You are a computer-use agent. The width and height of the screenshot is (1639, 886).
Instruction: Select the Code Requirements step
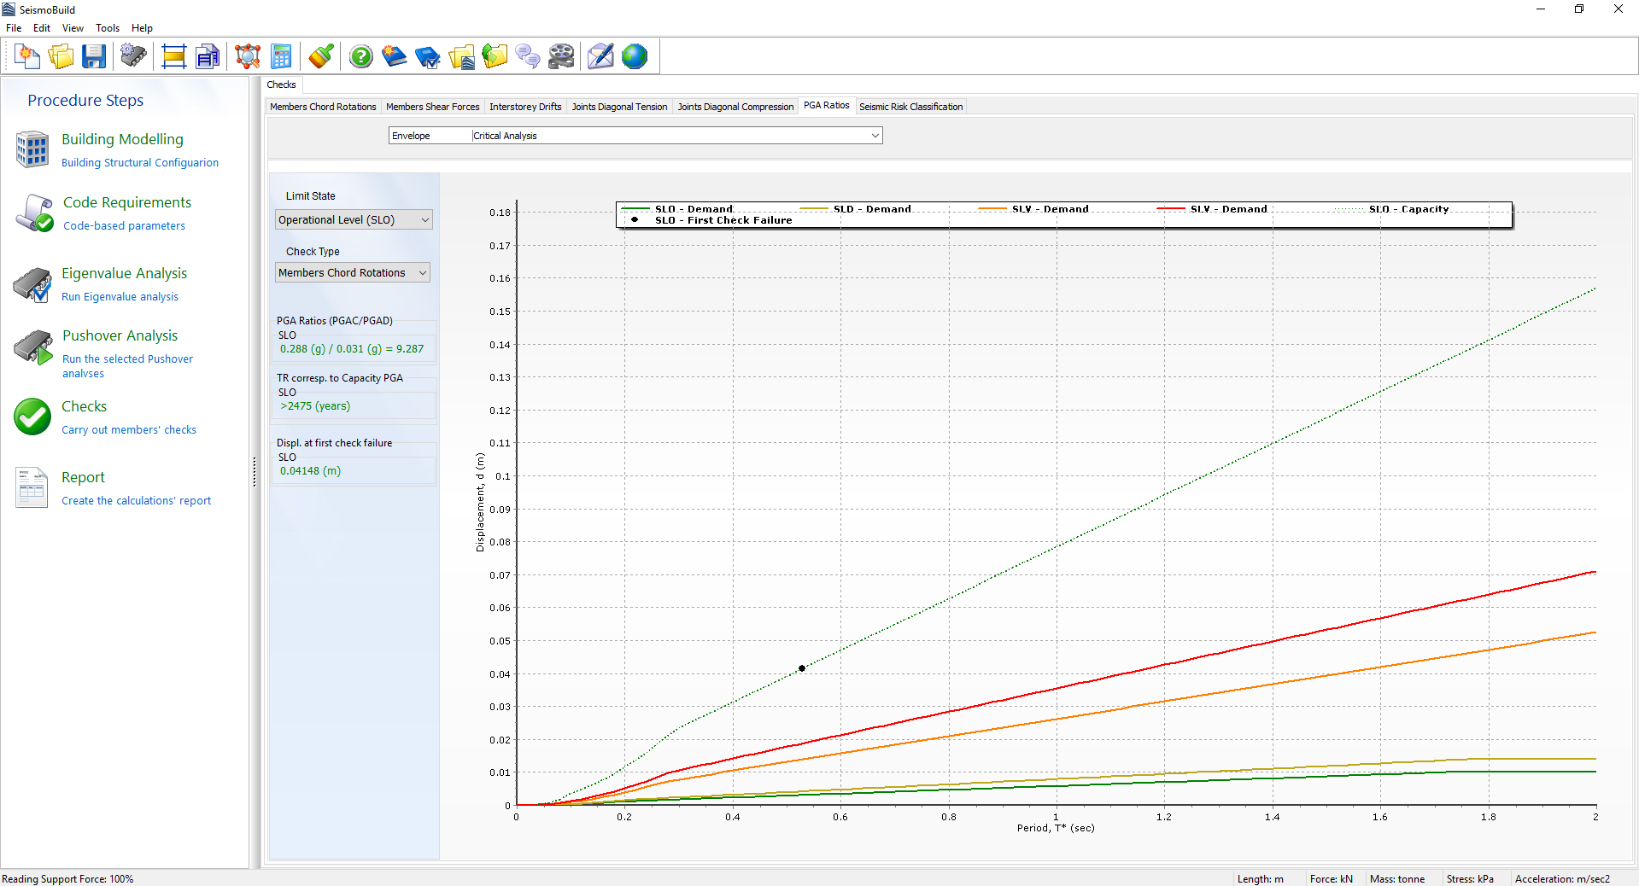coord(126,203)
